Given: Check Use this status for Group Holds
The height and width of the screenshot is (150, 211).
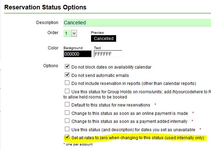Looking at the screenshot, I should [67, 91].
